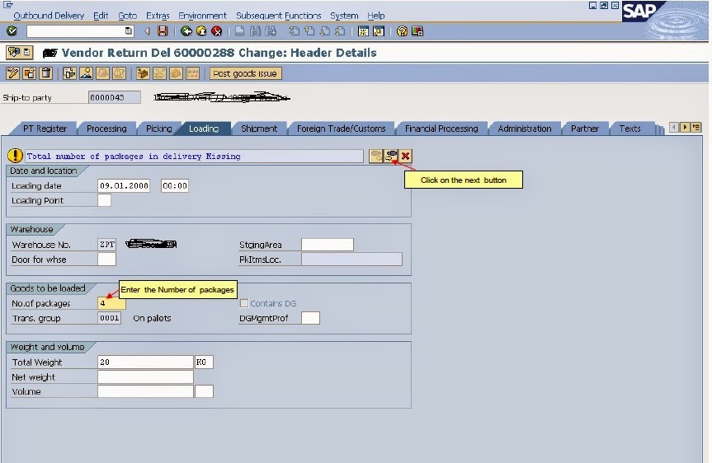Close the incompletion message with red X
The width and height of the screenshot is (712, 463).
point(405,156)
